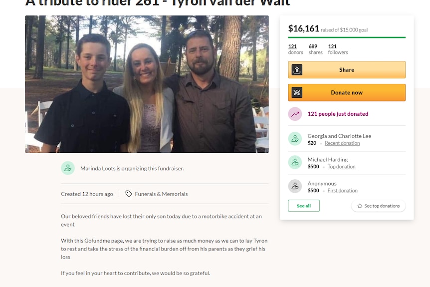Open the Share button
The width and height of the screenshot is (430, 287).
tap(347, 70)
